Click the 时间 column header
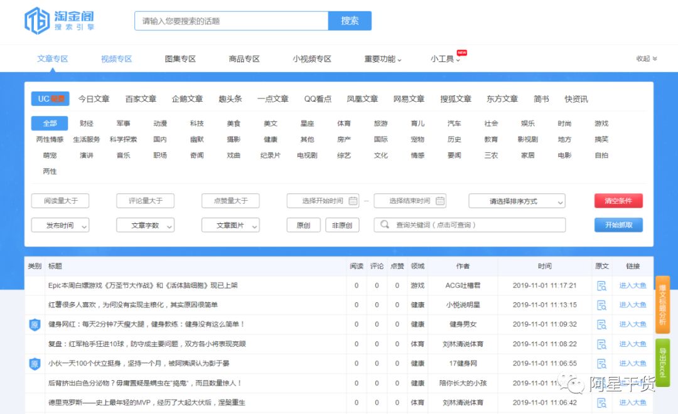 [x=545, y=266]
